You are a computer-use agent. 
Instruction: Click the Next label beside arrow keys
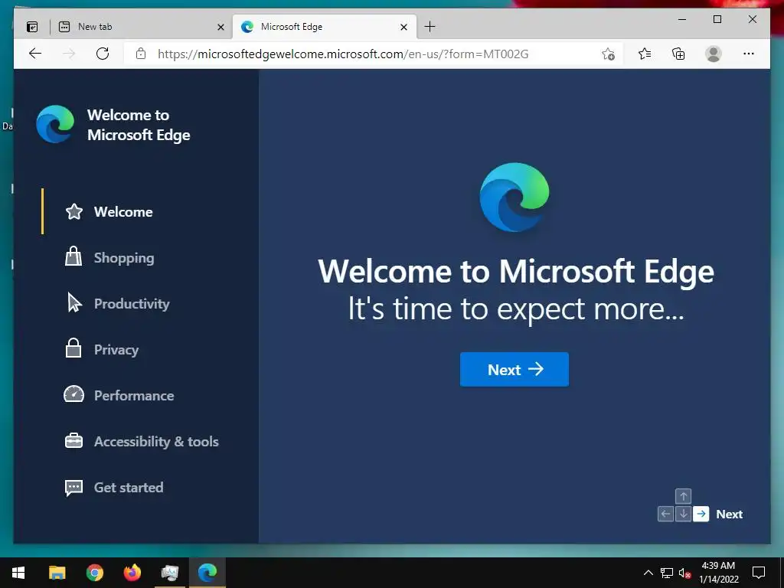pyautogui.click(x=729, y=514)
